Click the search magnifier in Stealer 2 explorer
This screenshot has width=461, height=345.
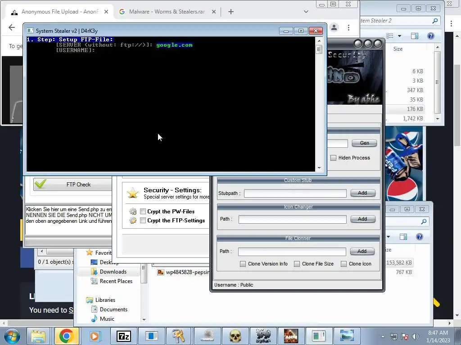tap(435, 21)
